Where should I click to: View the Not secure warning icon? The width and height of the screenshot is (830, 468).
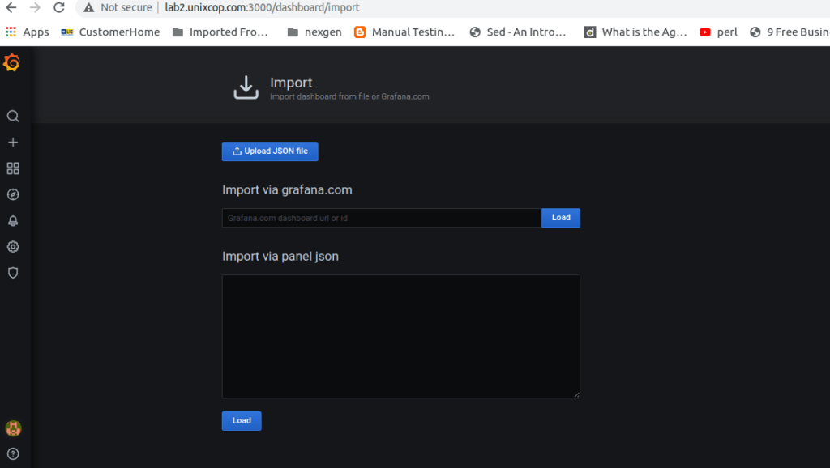tap(89, 7)
